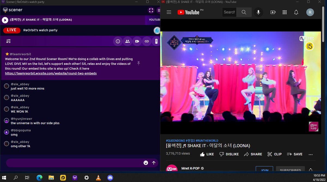Dislike the YouTube video
Screen dimensions: 327x182
click(x=229, y=154)
